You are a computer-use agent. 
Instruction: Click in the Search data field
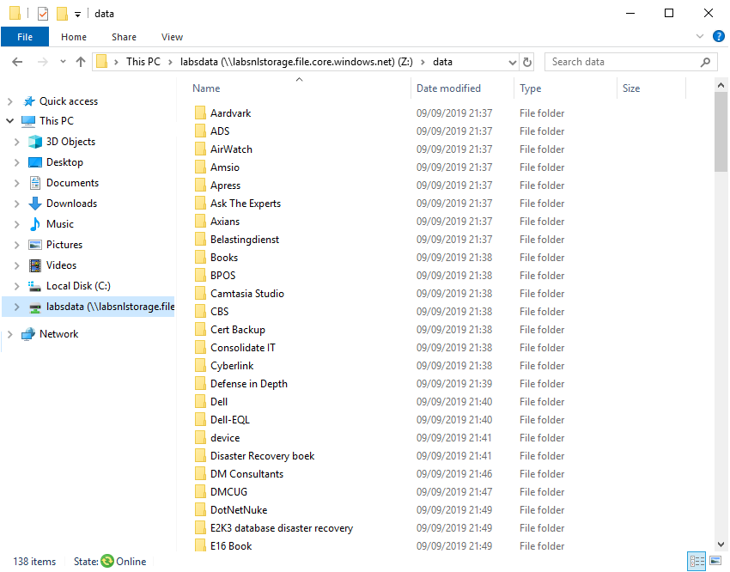(623, 62)
